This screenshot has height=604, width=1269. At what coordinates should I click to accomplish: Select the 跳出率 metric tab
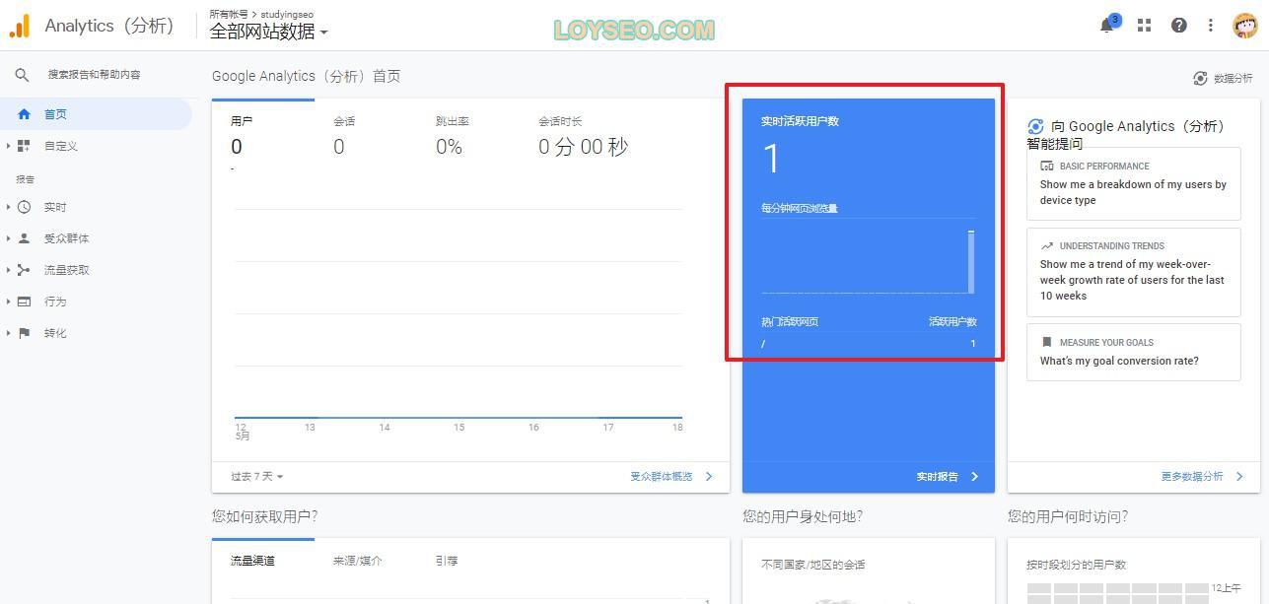(467, 137)
